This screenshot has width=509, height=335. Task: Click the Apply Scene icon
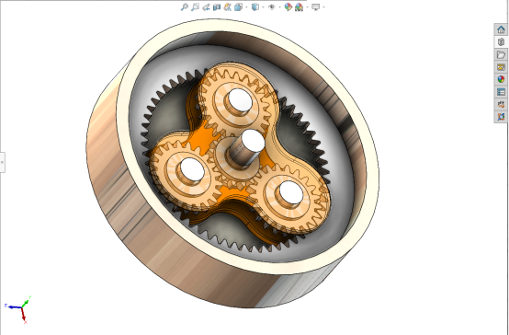tap(299, 7)
